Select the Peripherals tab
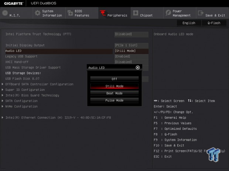The width and height of the screenshot is (229, 171). (115, 13)
